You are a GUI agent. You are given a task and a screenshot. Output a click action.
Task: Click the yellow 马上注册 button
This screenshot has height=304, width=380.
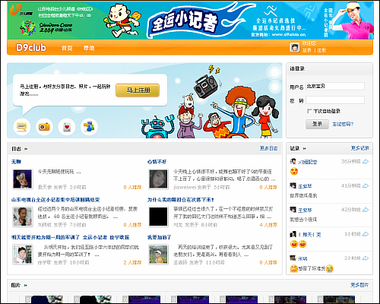(x=138, y=90)
